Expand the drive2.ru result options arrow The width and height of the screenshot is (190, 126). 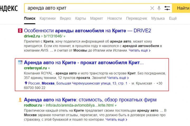[64, 36]
